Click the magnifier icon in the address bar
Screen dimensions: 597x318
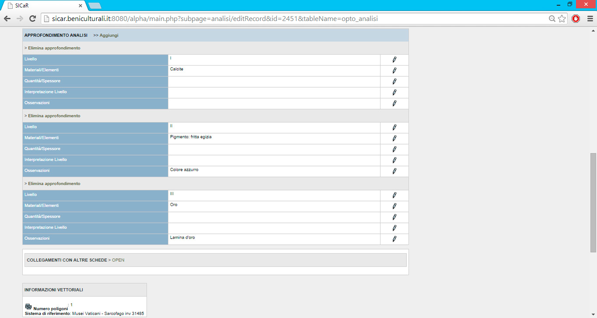point(552,19)
